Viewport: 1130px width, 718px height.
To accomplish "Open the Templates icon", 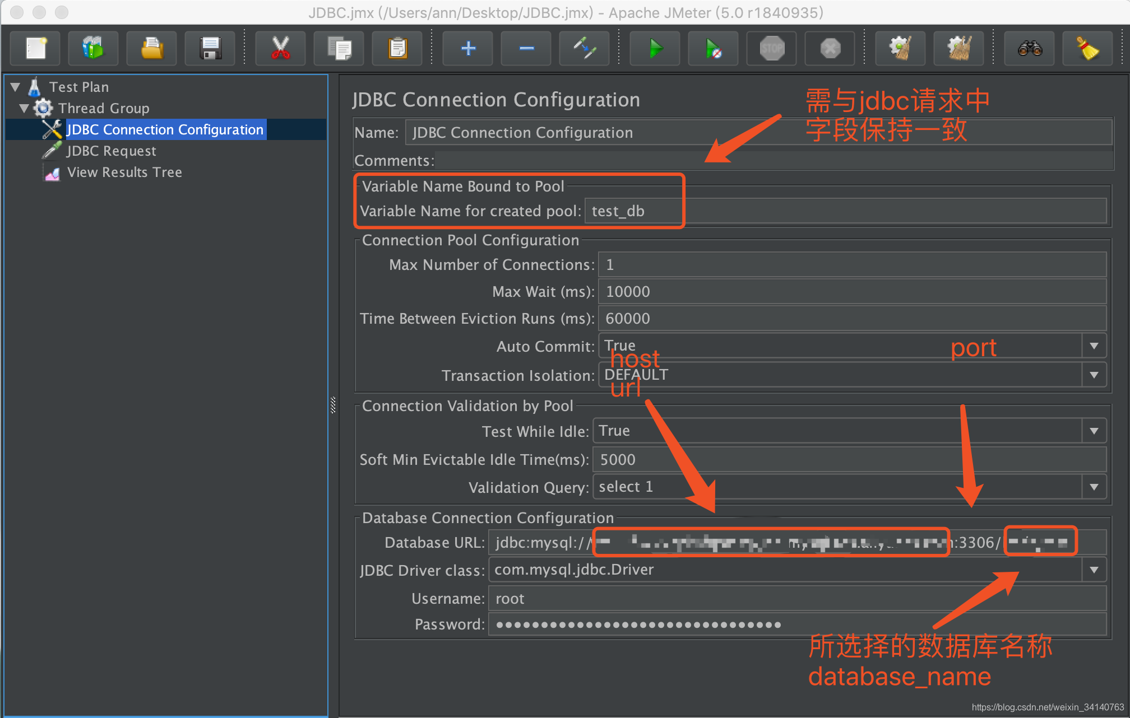I will pyautogui.click(x=94, y=48).
